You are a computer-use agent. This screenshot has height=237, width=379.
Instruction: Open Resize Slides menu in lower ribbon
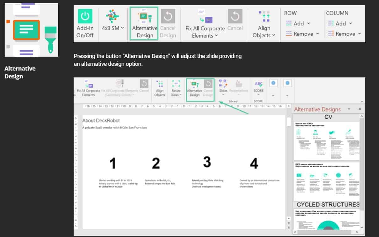pos(176,88)
